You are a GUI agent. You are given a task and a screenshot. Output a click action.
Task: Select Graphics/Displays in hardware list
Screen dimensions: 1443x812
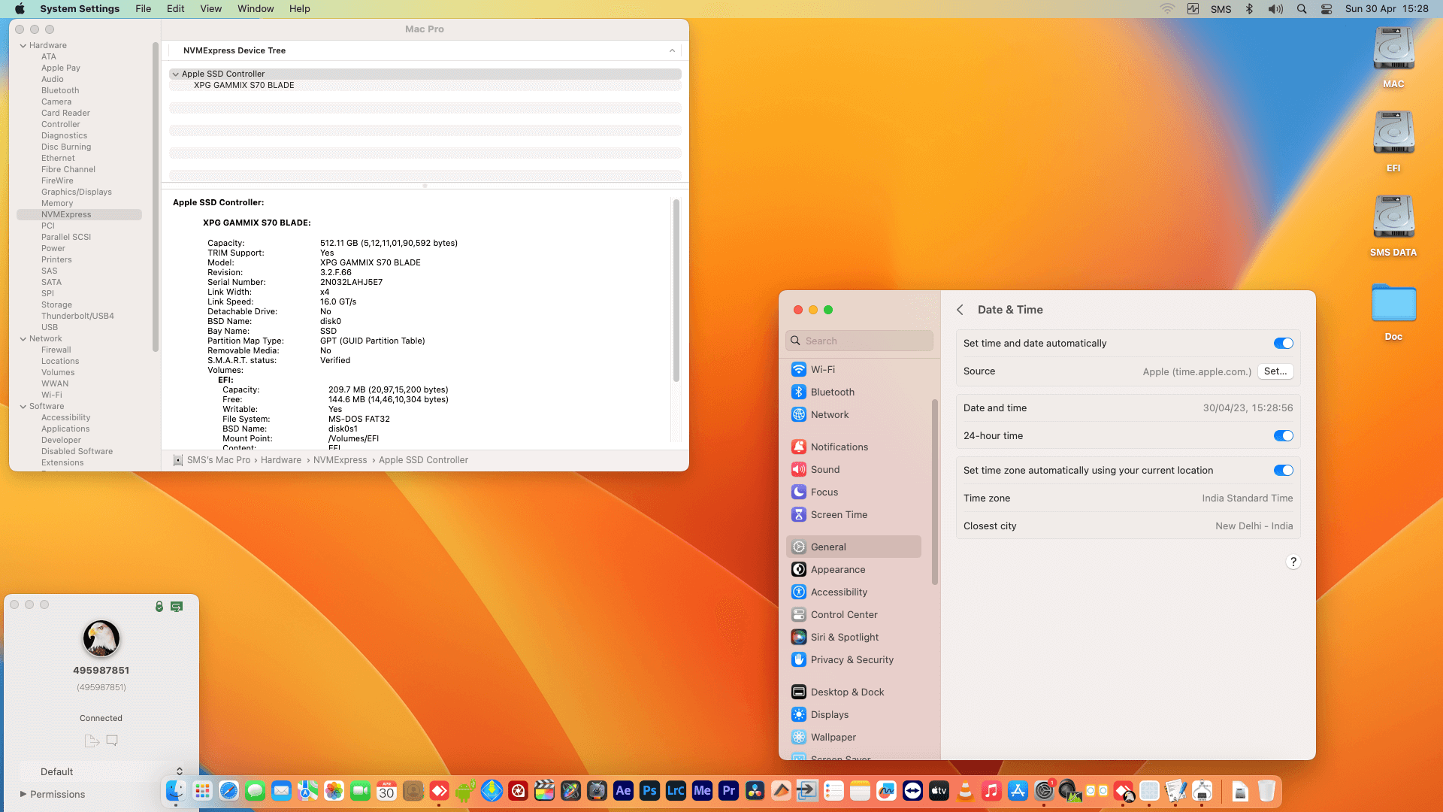(76, 192)
